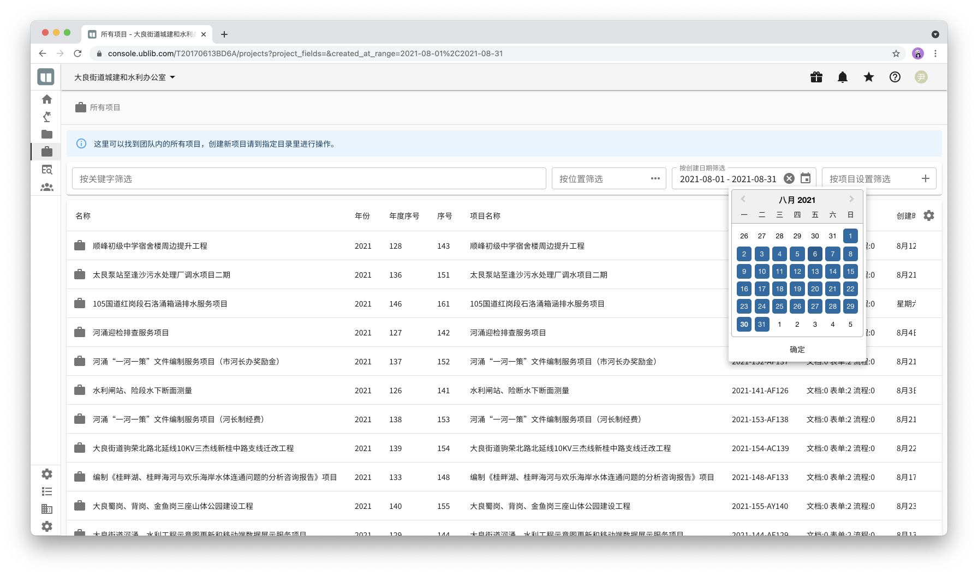Screen dimensions: 978x576
Task: Go to Home in the sidebar
Action: [47, 99]
